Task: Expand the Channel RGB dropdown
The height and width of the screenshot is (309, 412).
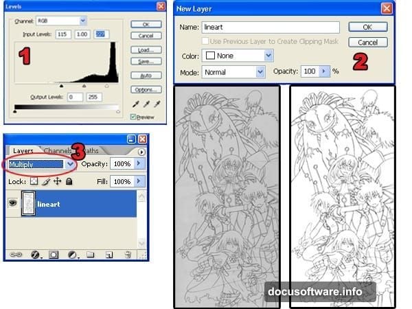Action: (83, 21)
